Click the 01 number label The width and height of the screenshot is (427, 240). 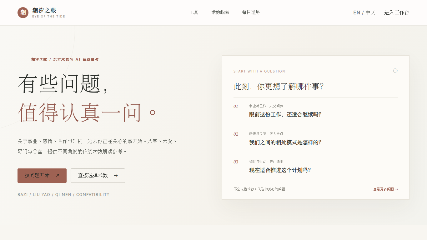tap(236, 106)
